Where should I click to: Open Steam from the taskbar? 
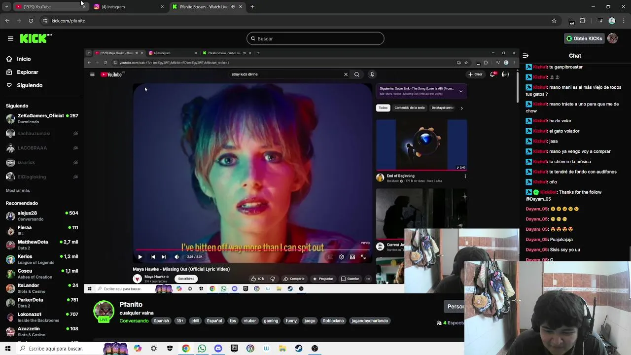299,349
